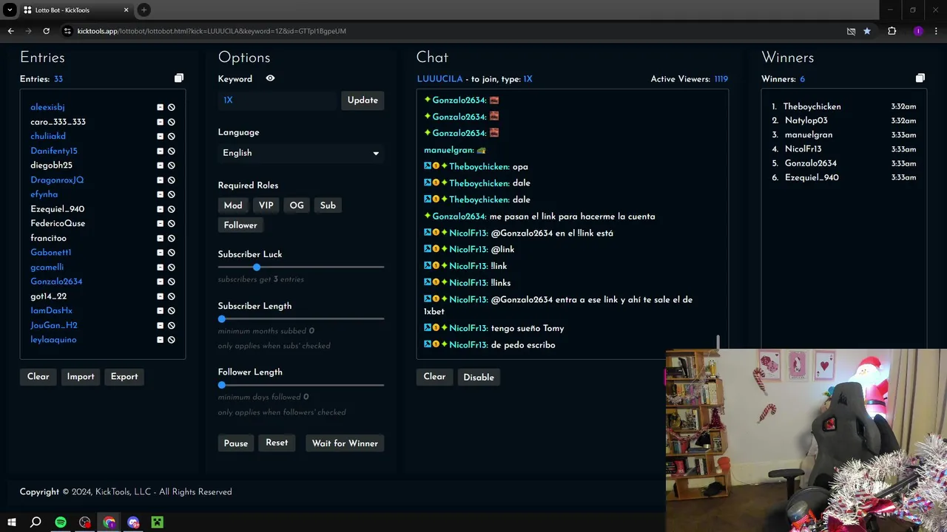The width and height of the screenshot is (947, 532).
Task: Open Windows Start menu
Action: tap(12, 522)
